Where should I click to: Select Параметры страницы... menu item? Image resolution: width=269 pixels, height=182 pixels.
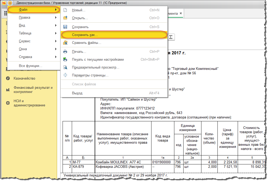[114, 75]
